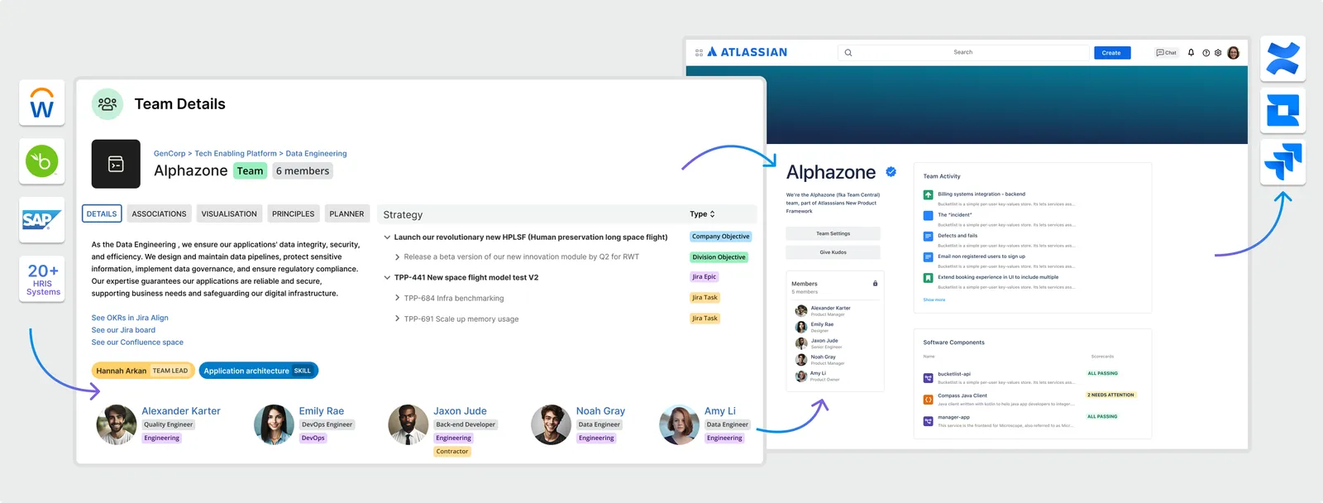Click the Application architecture SKILL tag

coord(259,371)
